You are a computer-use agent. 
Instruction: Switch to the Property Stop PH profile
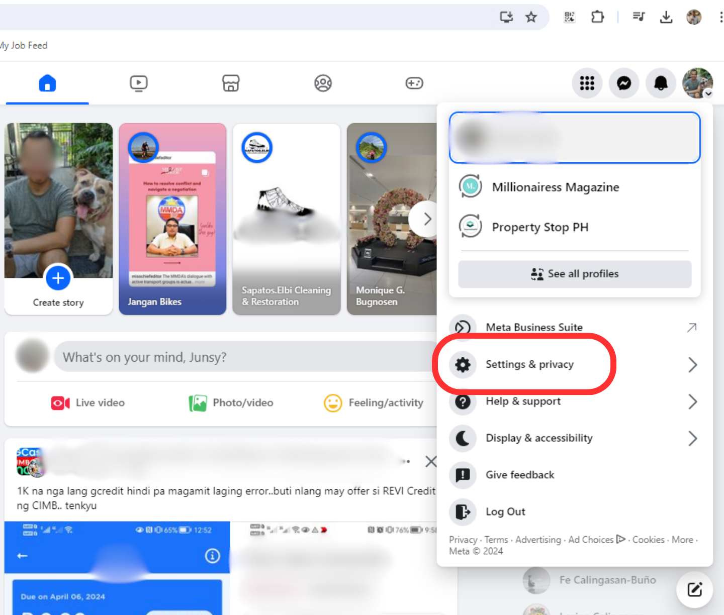(x=575, y=227)
